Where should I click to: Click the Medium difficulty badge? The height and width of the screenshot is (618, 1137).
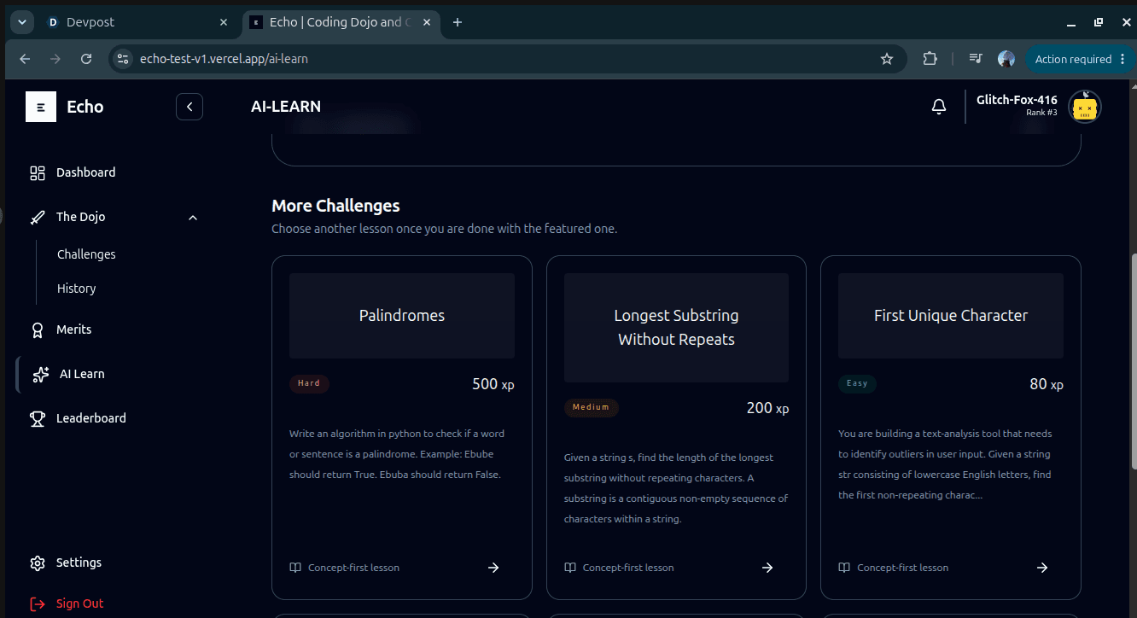tap(591, 407)
